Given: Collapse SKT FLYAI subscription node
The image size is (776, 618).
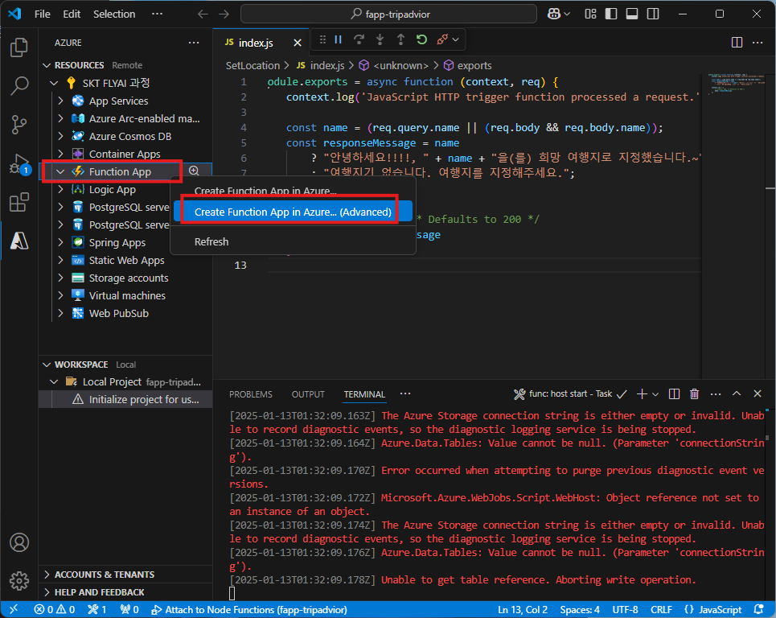Looking at the screenshot, I should (54, 83).
